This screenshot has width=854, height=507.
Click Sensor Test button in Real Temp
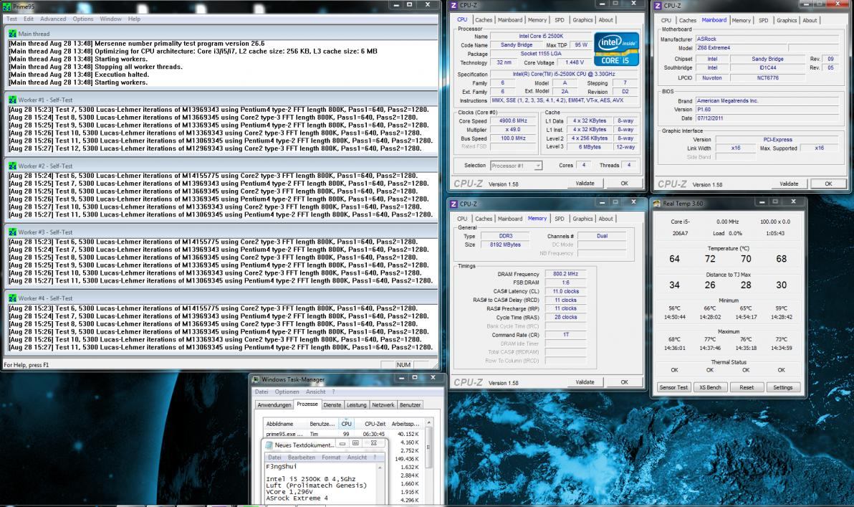(673, 388)
